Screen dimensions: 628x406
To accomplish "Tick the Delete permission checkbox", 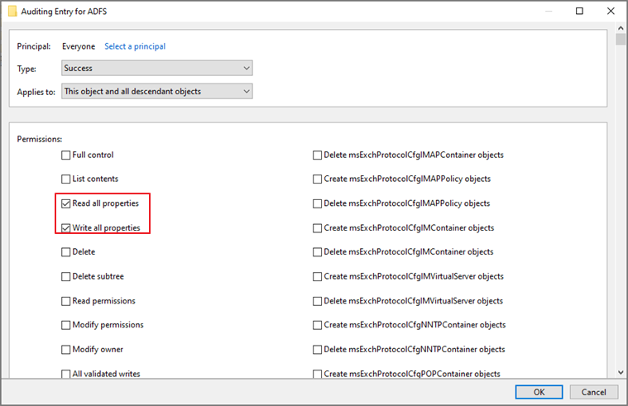I will [65, 252].
